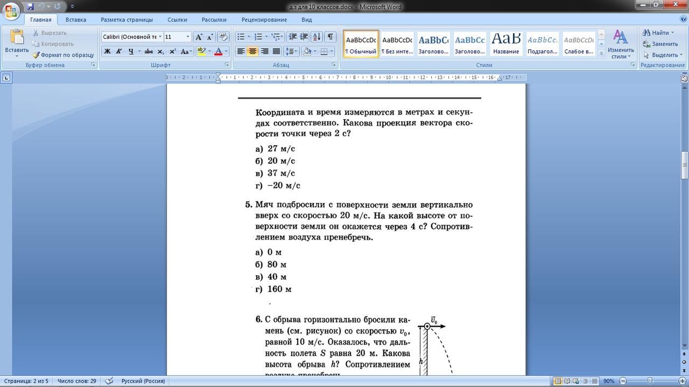The image size is (689, 387).
Task: Justify paragraph text
Action: tap(276, 52)
